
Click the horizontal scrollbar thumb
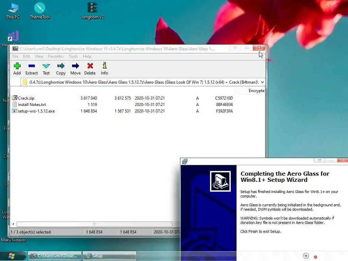(x=94, y=224)
